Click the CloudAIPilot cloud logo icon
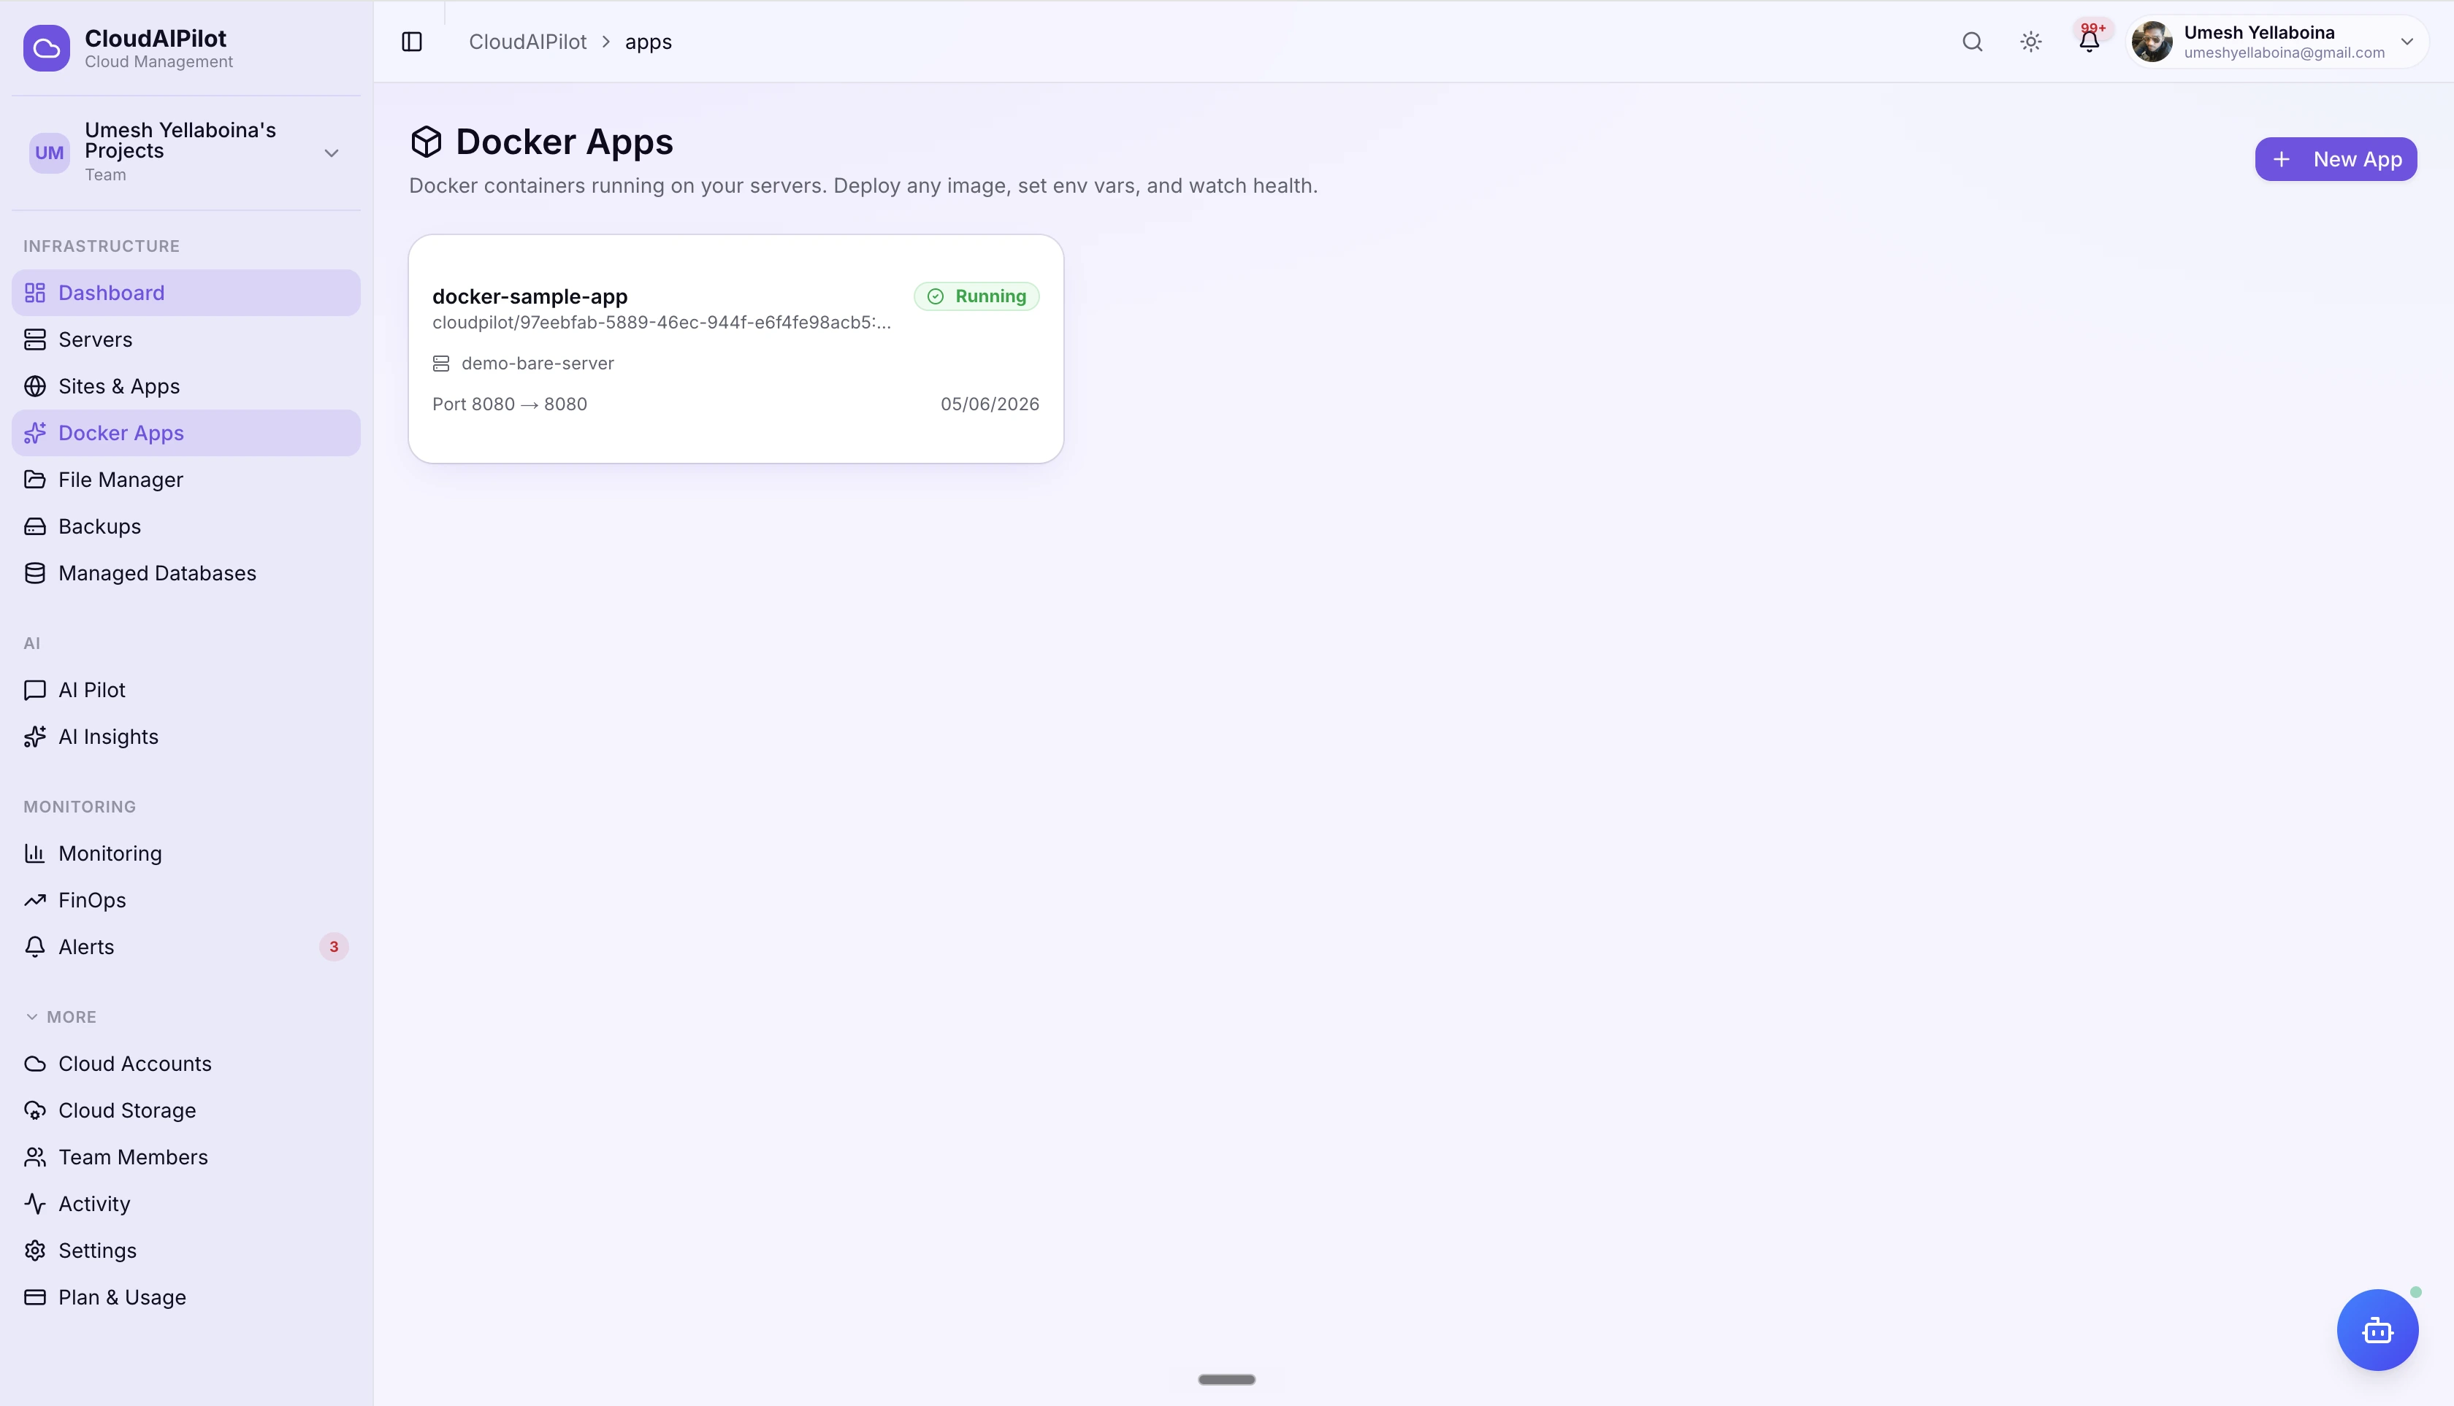 point(46,48)
